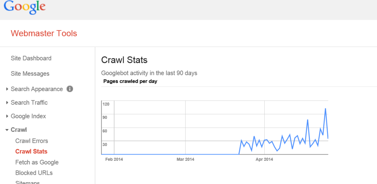
Task: Expand the Google Index section
Action: [x=7, y=116]
